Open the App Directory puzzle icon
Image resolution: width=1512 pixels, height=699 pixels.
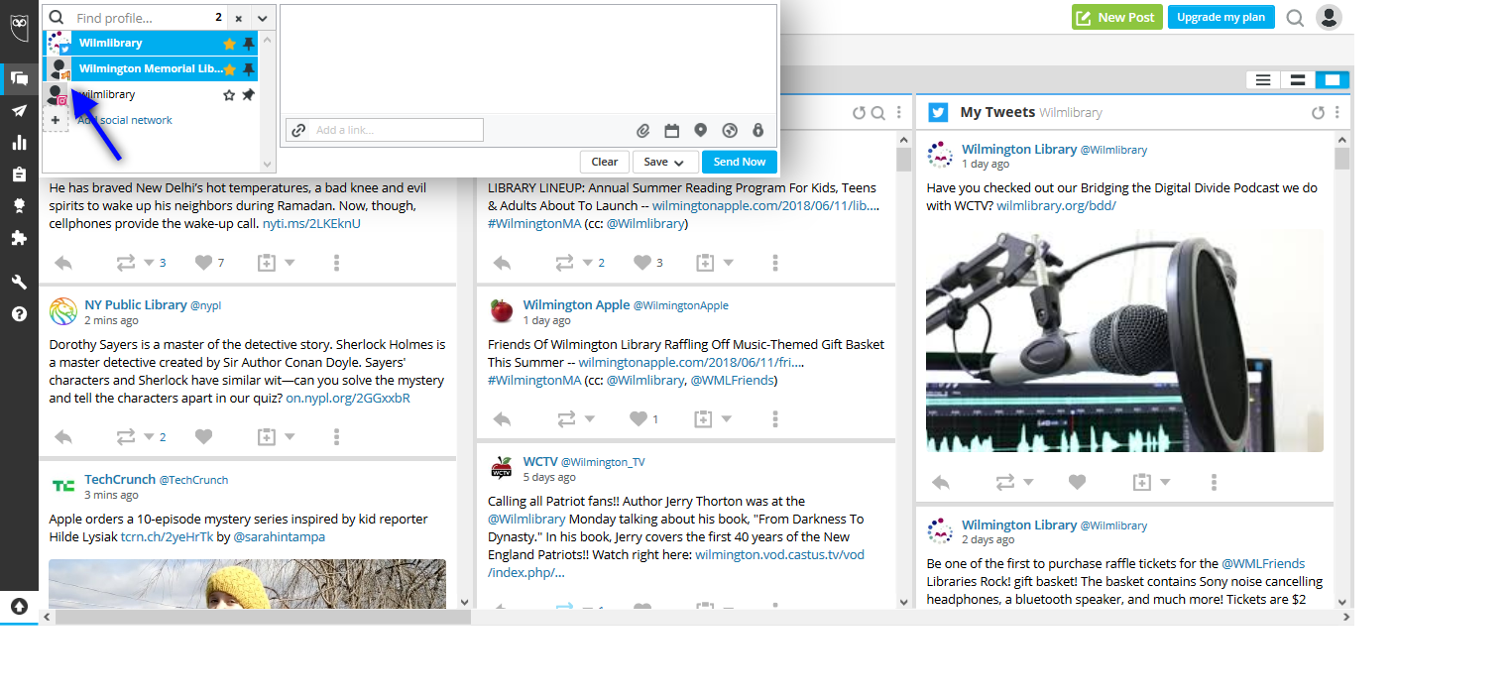point(19,238)
